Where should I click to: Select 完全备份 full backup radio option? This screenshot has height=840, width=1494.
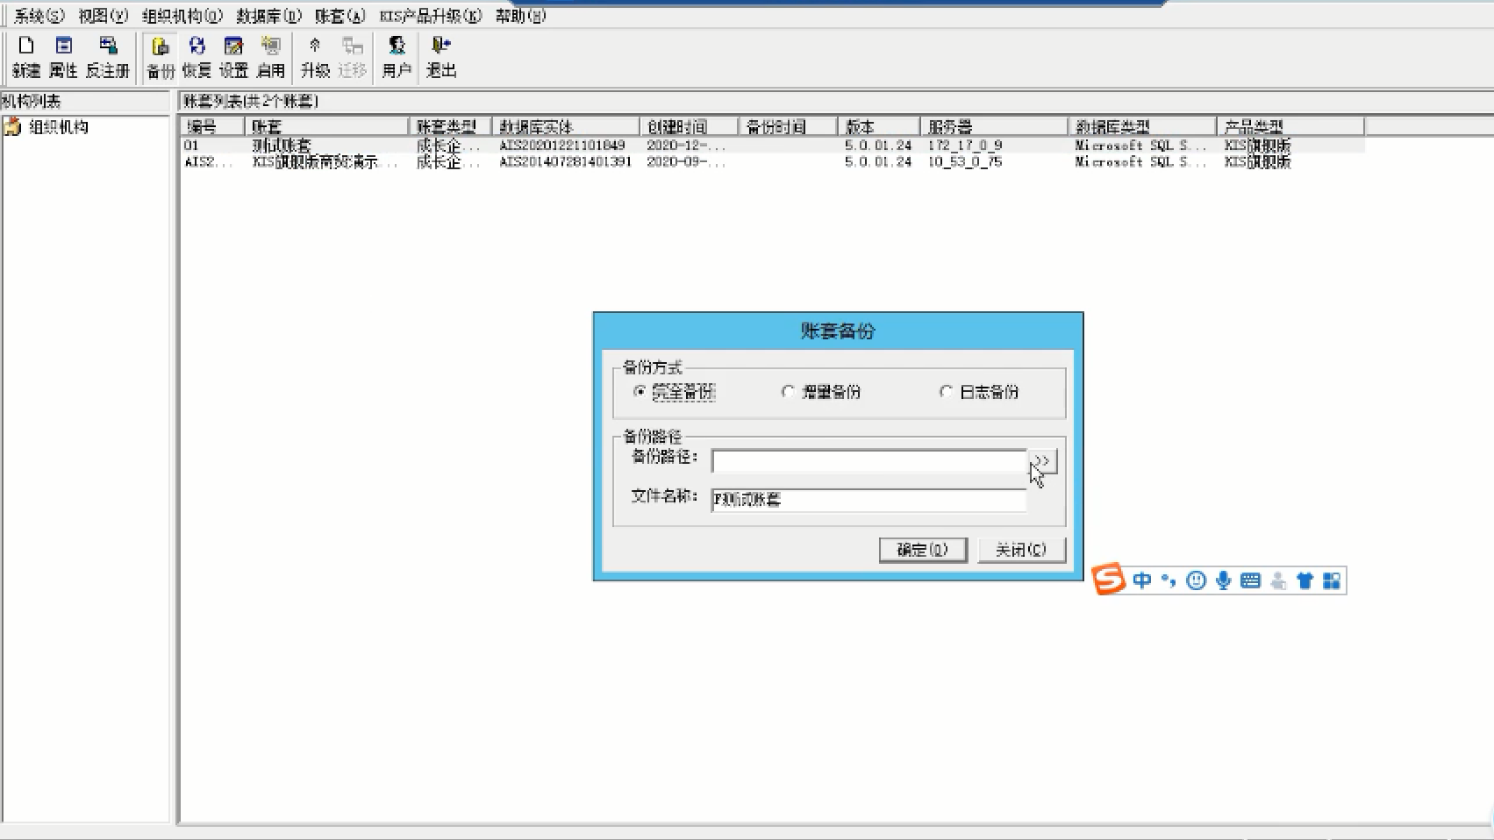pyautogui.click(x=640, y=392)
